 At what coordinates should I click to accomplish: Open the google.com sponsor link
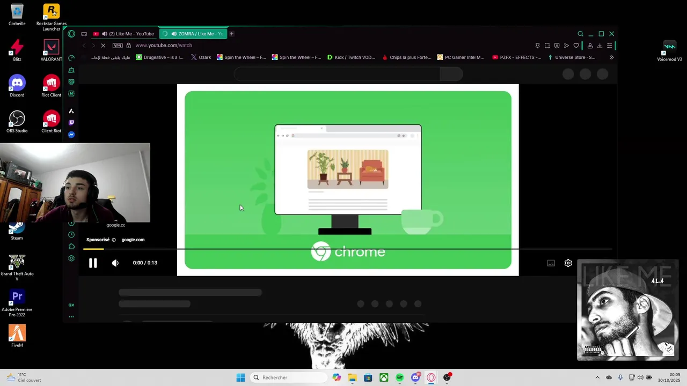point(133,240)
